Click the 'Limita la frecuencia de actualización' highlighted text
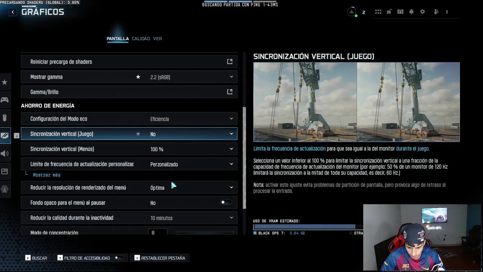 289,149
